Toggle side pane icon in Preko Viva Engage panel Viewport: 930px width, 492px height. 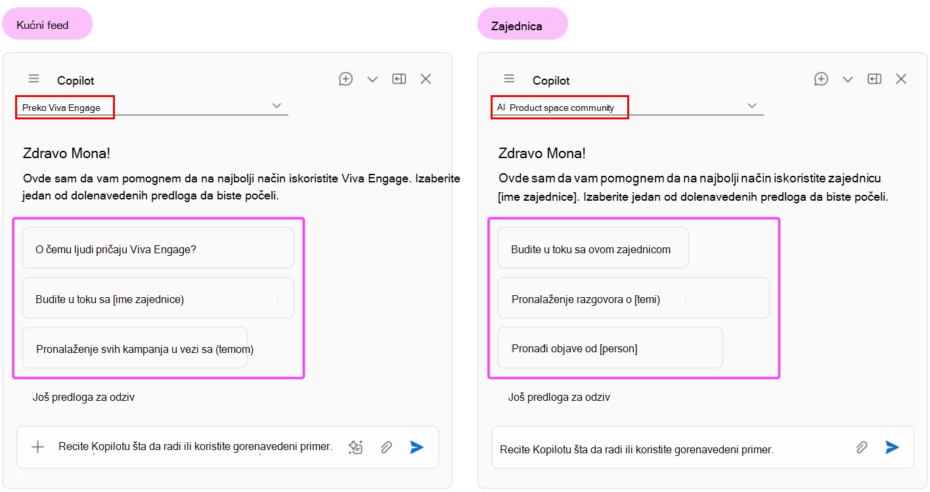coord(399,79)
